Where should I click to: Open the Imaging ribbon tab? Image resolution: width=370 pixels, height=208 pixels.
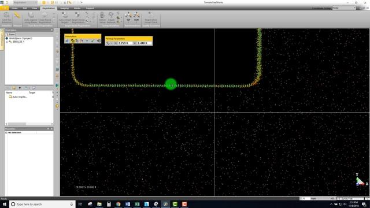[x=64, y=8]
